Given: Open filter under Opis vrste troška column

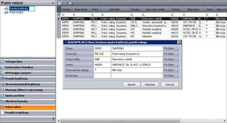Looking at the screenshot, I should 143,15.
